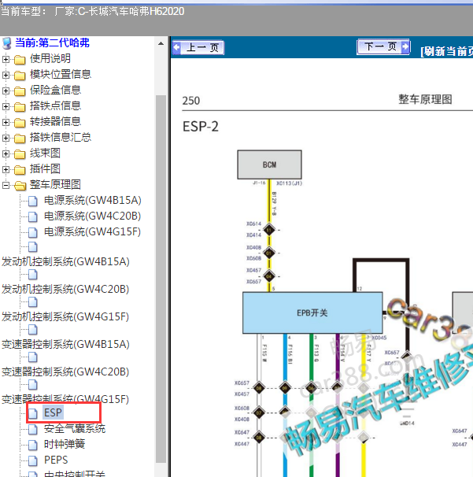Open 发动机控制系统(GW4C20B) schematic
The image size is (473, 477).
[65, 290]
